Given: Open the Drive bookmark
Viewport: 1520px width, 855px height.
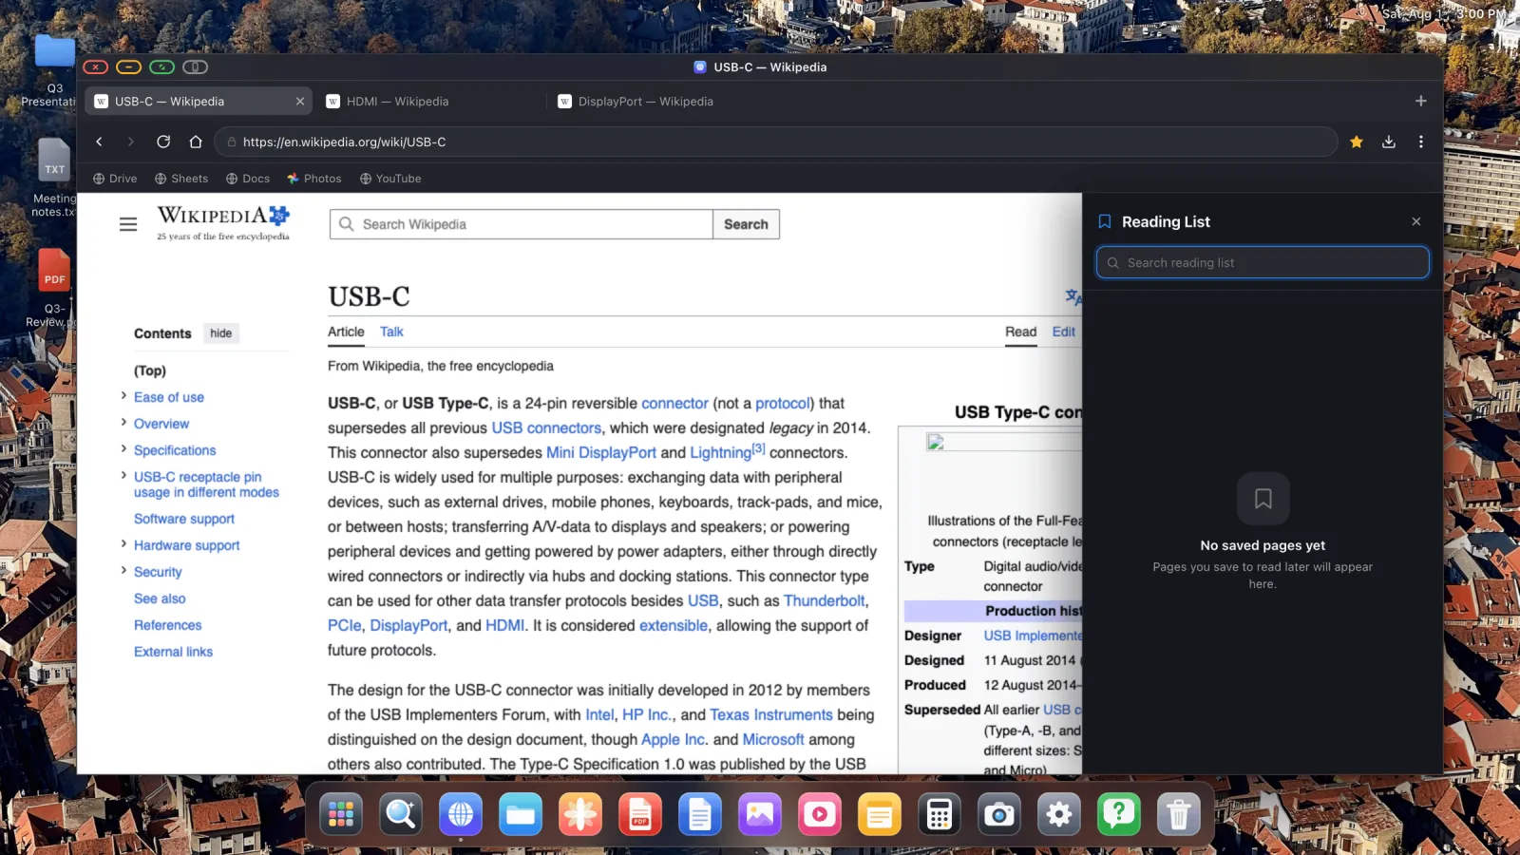Looking at the screenshot, I should click(115, 179).
